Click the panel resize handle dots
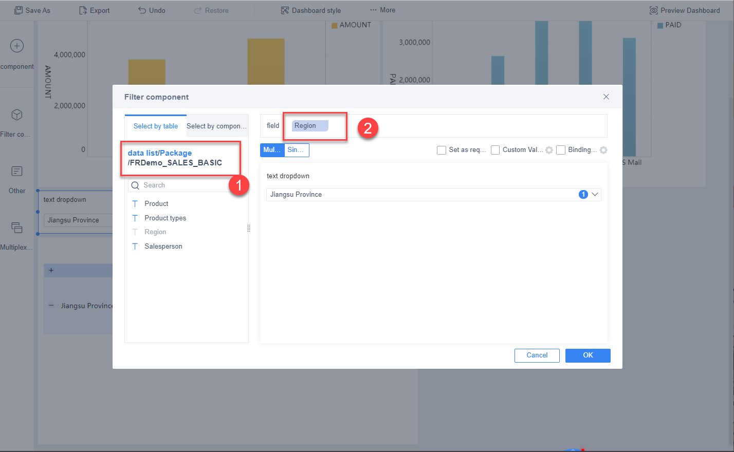 (x=249, y=229)
